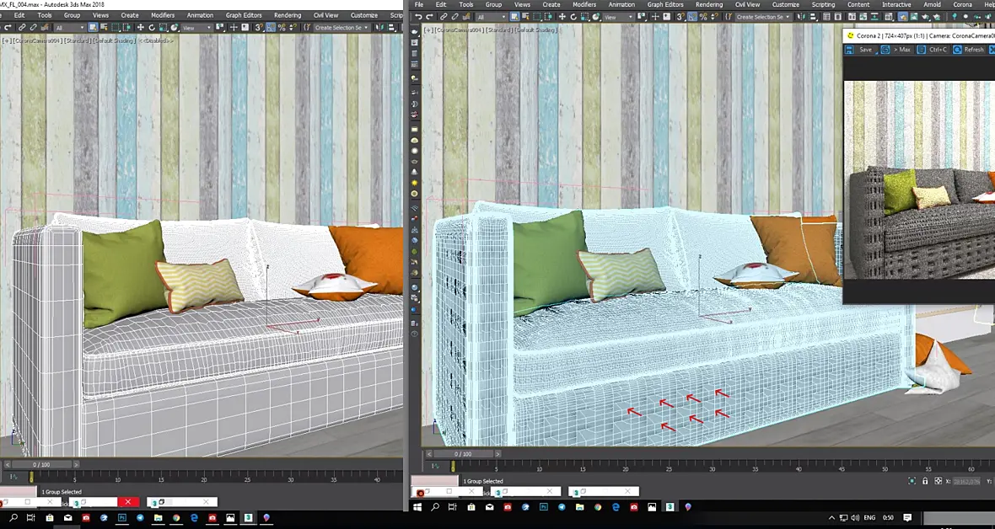Click the 0 / 100 time slider in left window
This screenshot has width=995, height=529.
tap(41, 464)
